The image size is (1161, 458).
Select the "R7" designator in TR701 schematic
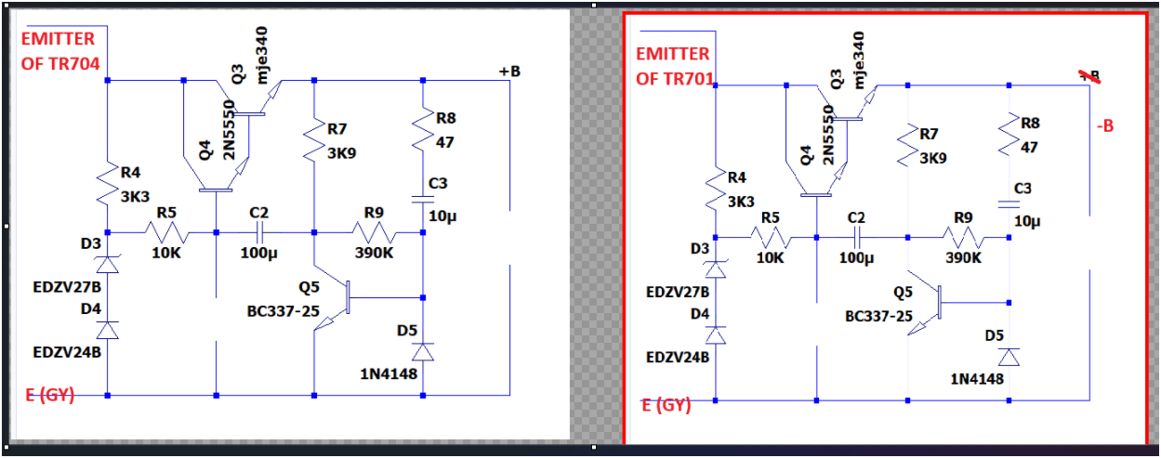(x=929, y=134)
